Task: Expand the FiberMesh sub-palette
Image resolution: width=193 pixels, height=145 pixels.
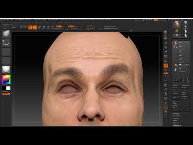Action: click(x=176, y=123)
